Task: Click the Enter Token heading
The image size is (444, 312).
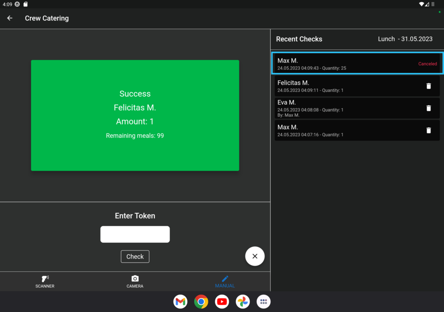Action: point(135,216)
